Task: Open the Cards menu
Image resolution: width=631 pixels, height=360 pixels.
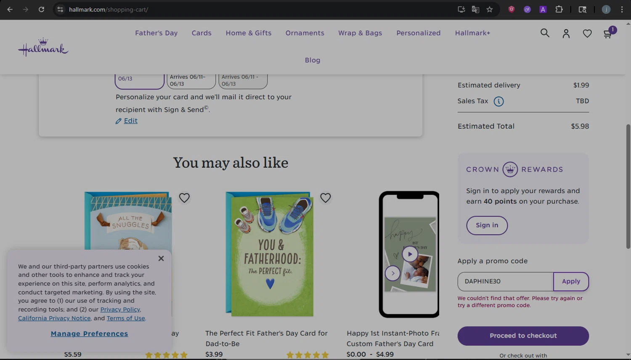Action: click(x=201, y=33)
